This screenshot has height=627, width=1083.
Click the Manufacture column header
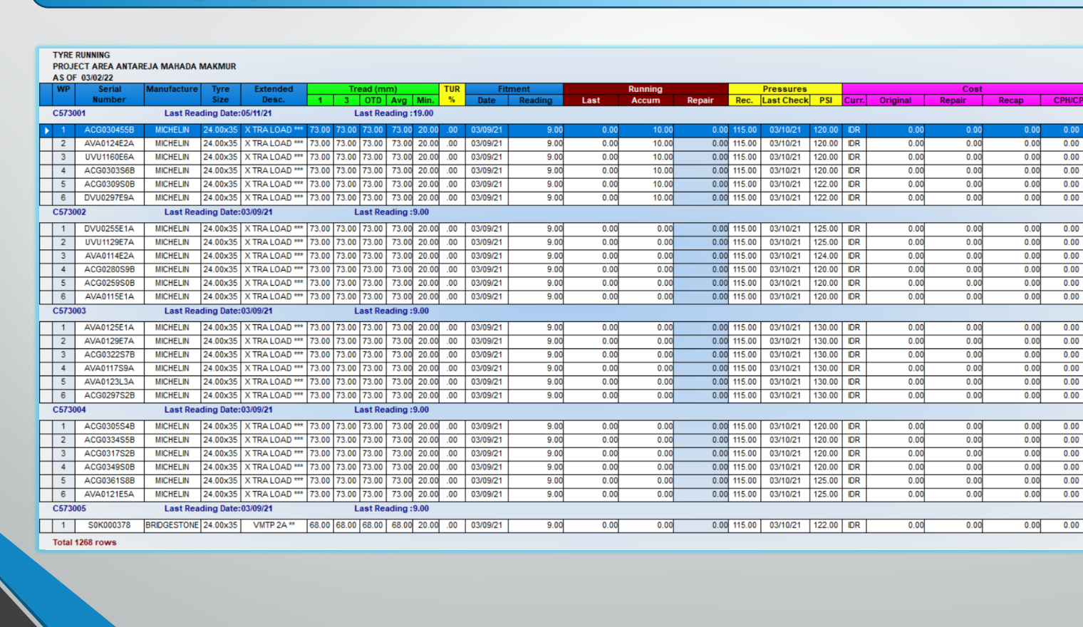coord(172,94)
